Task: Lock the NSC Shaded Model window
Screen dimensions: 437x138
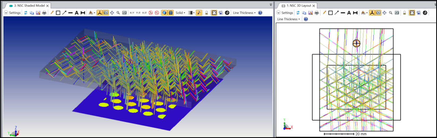Action: [x=207, y=13]
